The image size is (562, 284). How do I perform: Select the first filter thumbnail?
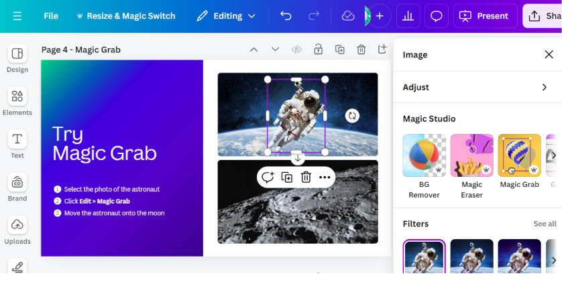coord(425,257)
